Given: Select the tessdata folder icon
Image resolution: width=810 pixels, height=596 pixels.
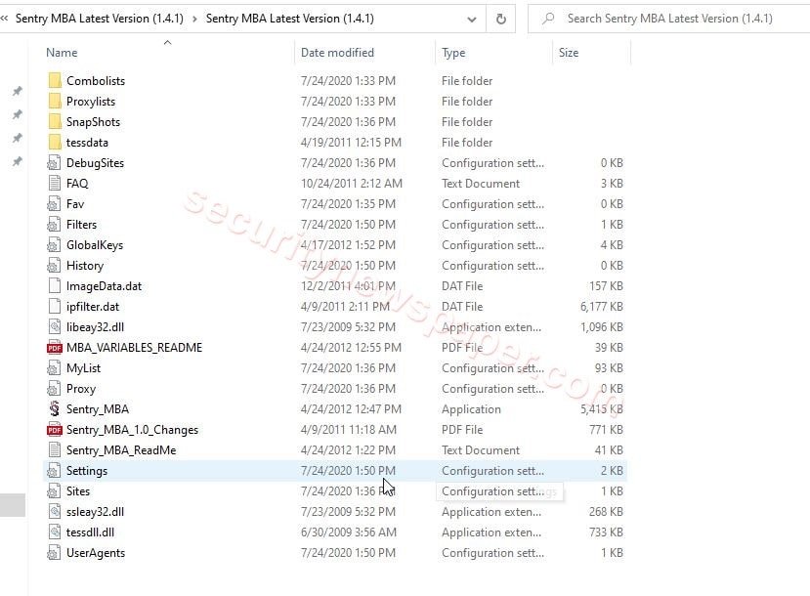Looking at the screenshot, I should (55, 142).
